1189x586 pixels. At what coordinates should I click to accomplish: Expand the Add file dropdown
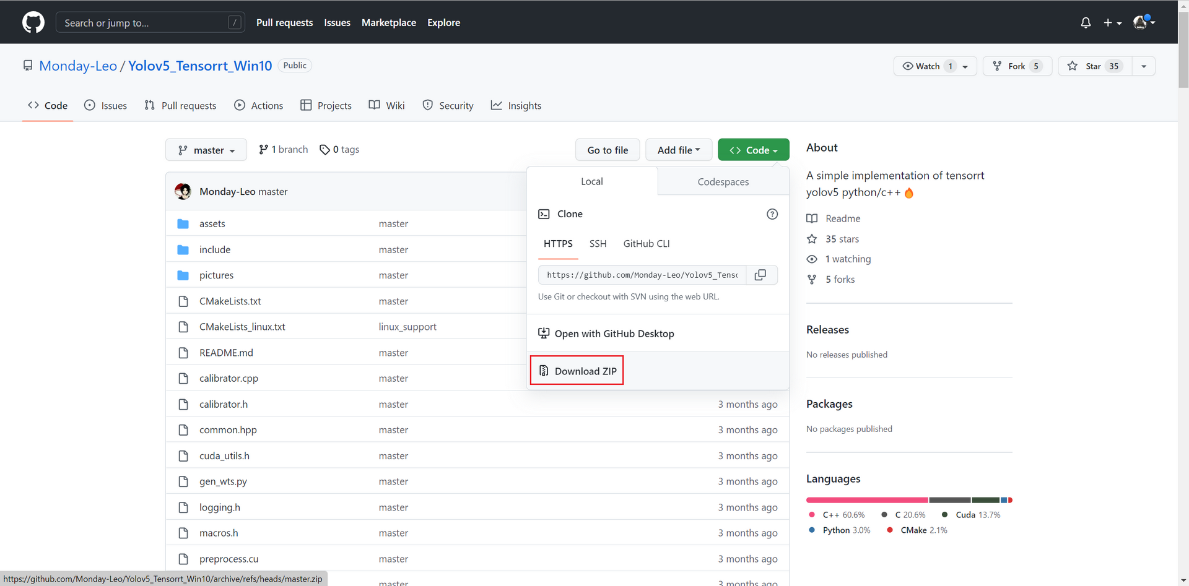coord(679,150)
